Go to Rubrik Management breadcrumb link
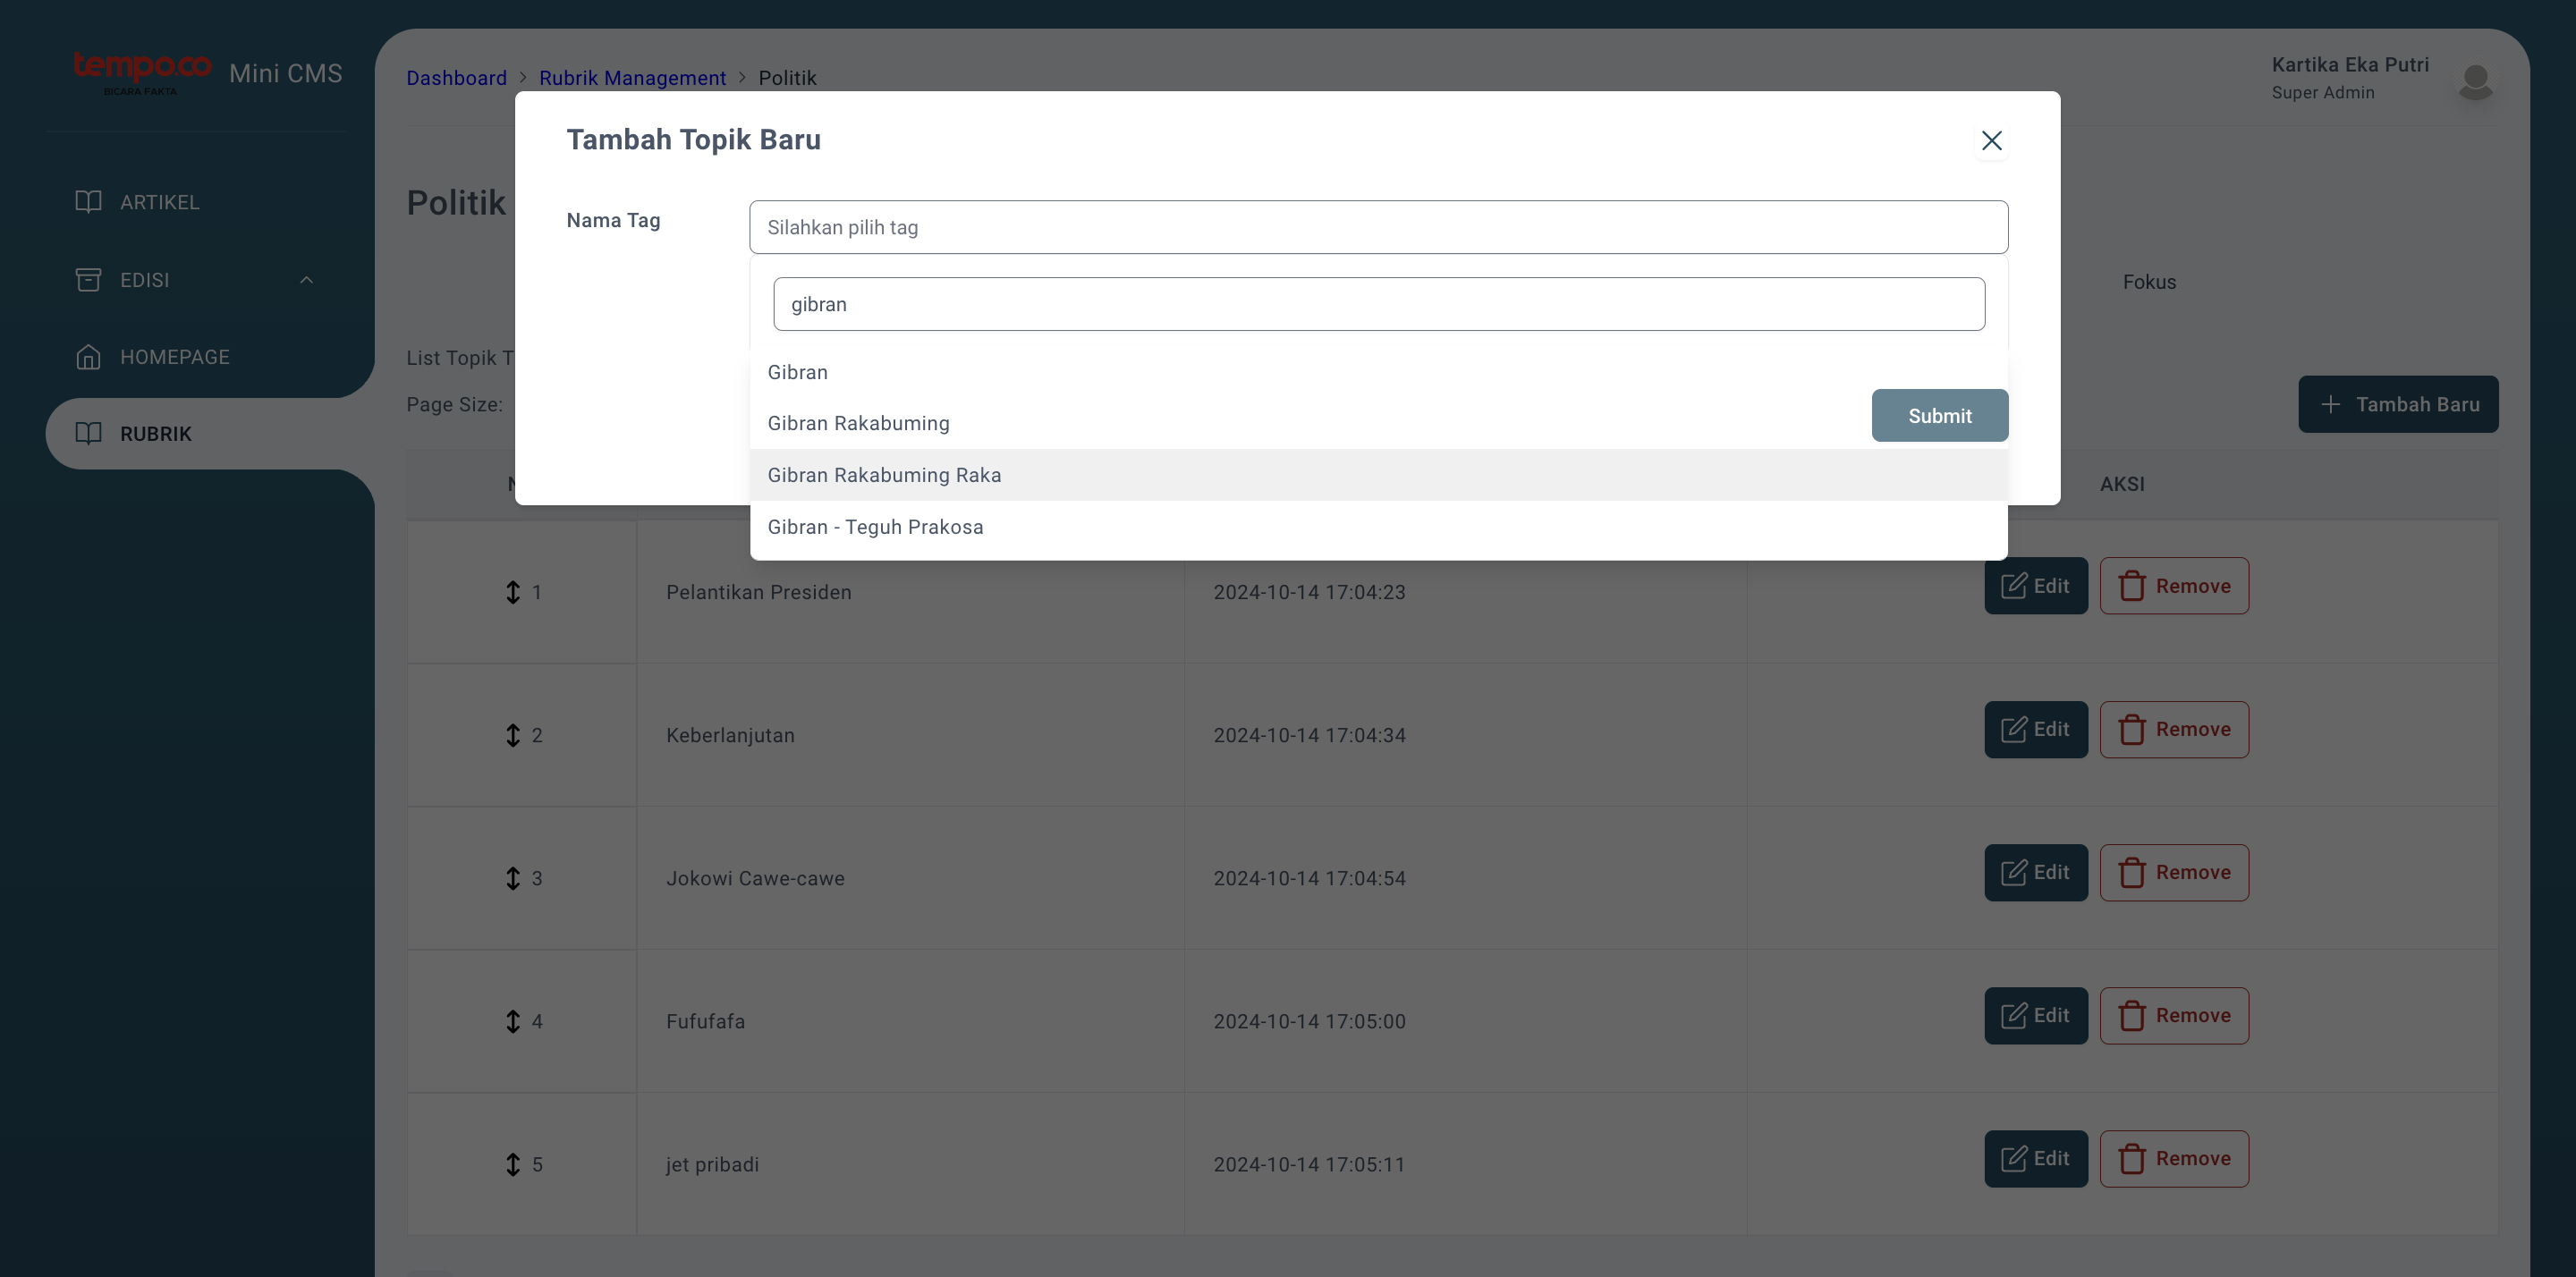2576x1277 pixels. pyautogui.click(x=632, y=78)
